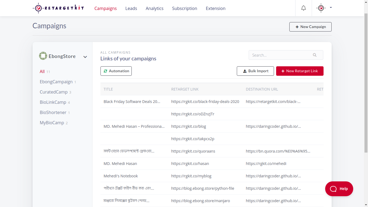Open daringcoder.github.io URL in Mehedi's Notebook row
Viewport: 368px width, 207px height.
(273, 176)
